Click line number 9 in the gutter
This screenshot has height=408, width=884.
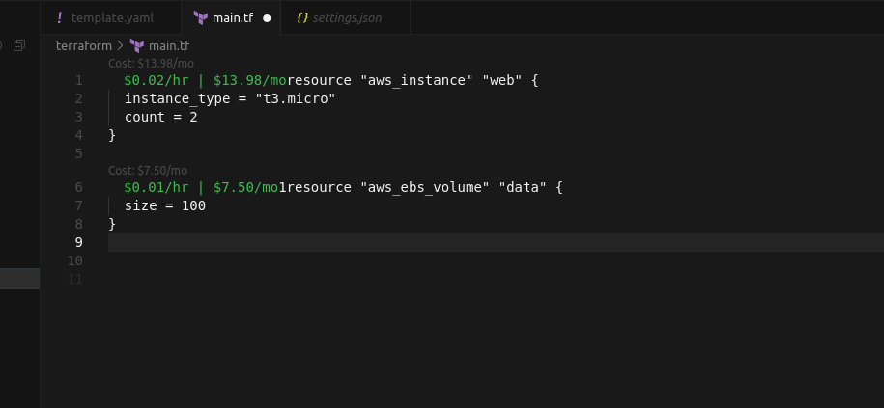click(78, 242)
